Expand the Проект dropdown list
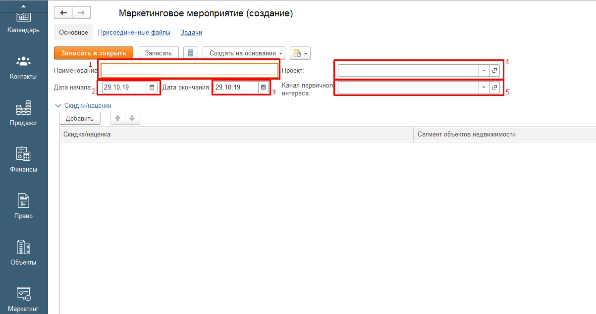596x314 pixels. [x=483, y=71]
